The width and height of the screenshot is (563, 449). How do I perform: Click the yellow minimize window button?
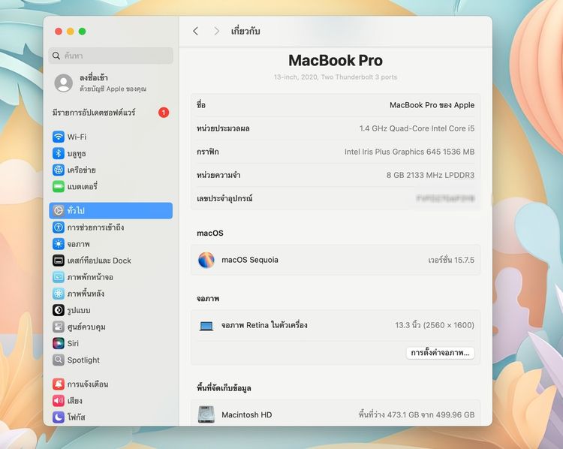pos(71,32)
